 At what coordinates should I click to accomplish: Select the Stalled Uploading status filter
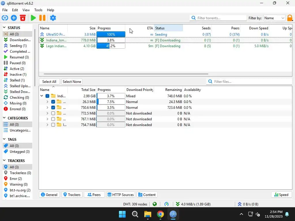pyautogui.click(x=18, y=86)
